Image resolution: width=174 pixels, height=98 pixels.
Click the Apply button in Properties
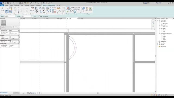[16, 93]
